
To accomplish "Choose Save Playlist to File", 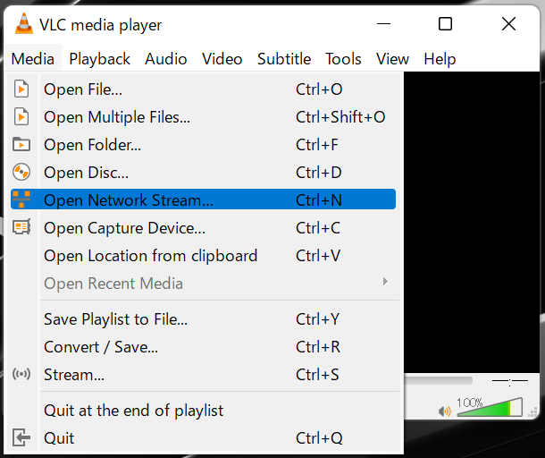I will point(115,319).
